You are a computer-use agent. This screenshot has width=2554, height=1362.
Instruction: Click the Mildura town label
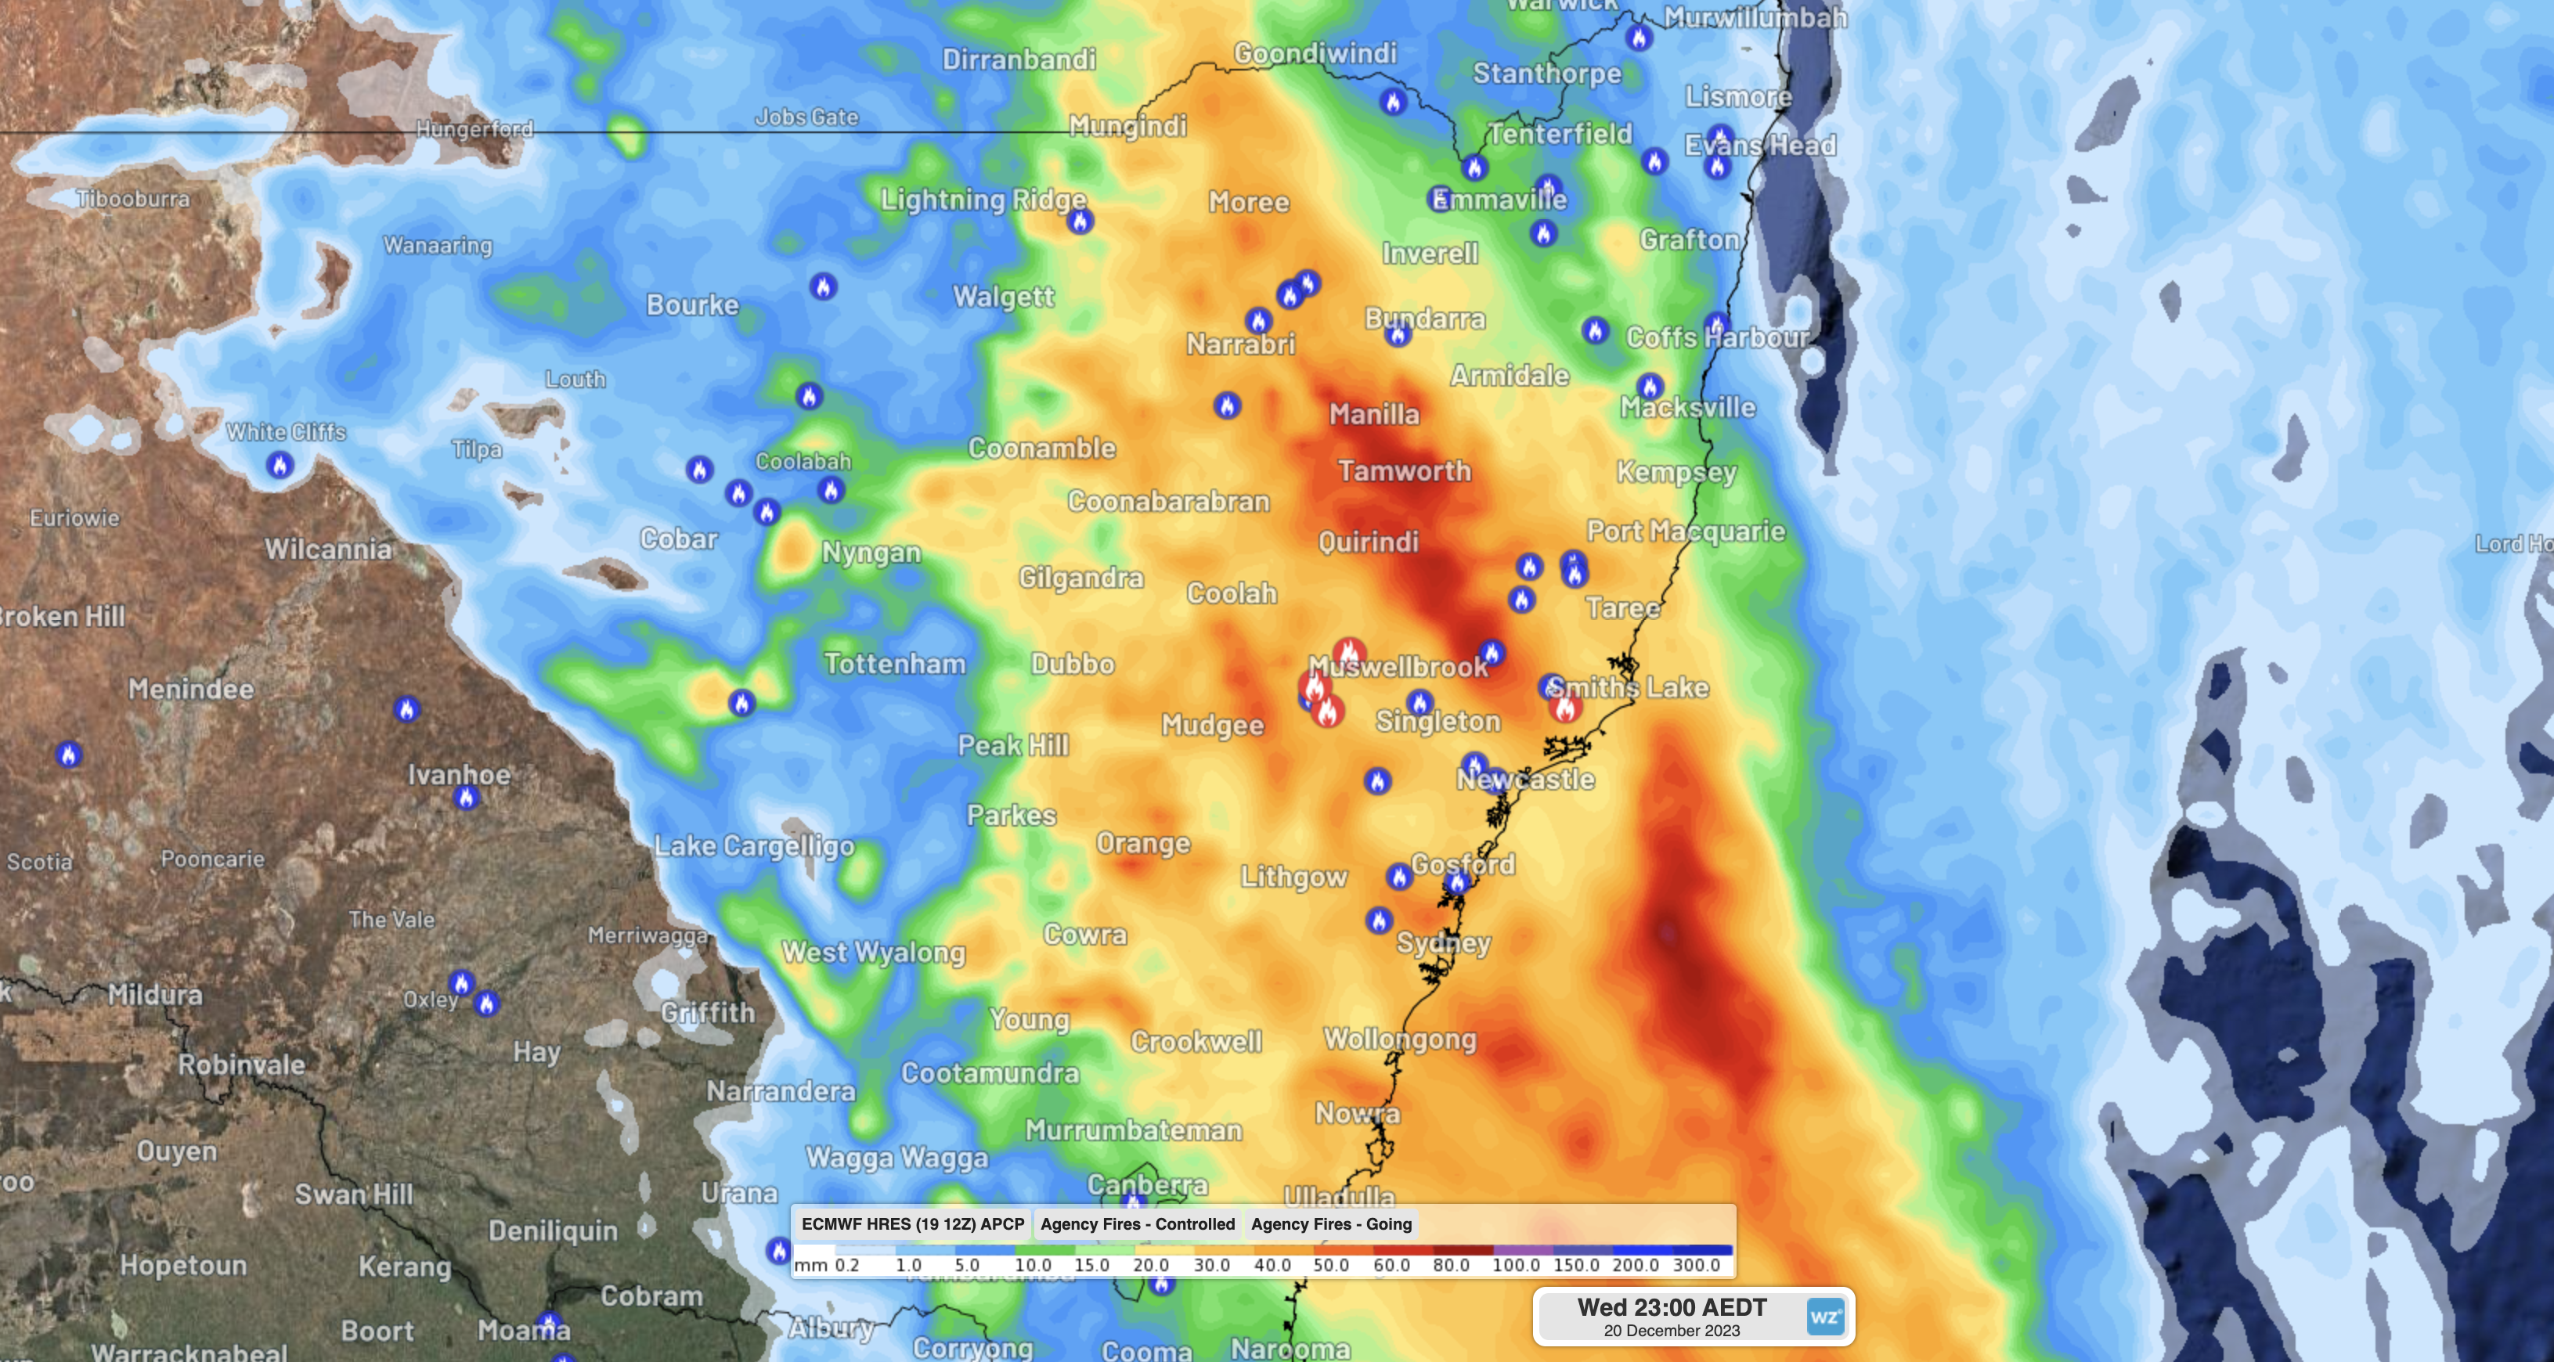(155, 994)
